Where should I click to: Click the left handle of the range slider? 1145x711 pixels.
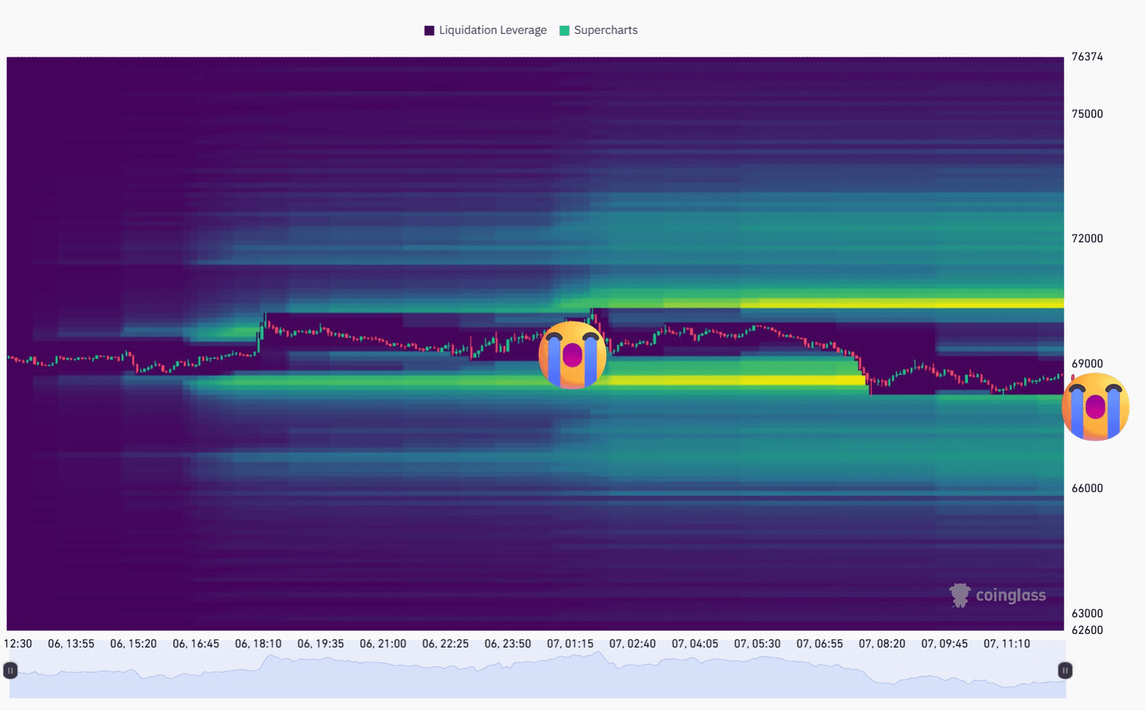tap(10, 670)
